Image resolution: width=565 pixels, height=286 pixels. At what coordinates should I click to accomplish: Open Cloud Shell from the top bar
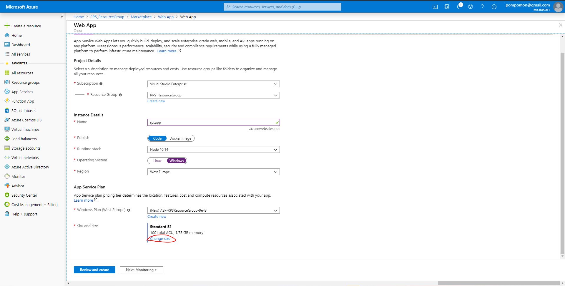click(x=435, y=7)
